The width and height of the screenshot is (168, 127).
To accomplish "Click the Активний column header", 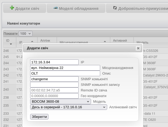I will pyautogui.click(x=120, y=41).
